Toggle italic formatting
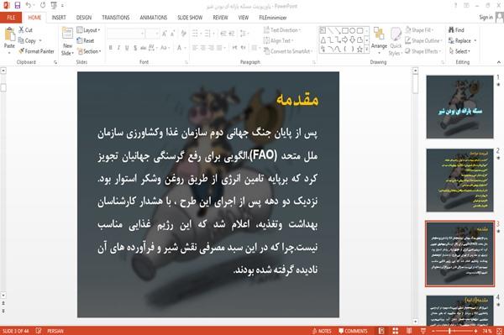This screenshot has width=504, height=335. tap(118, 48)
